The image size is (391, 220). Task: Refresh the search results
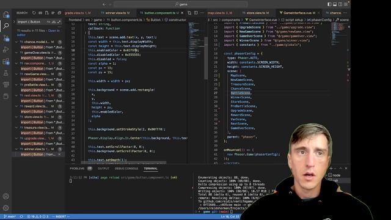34,13
